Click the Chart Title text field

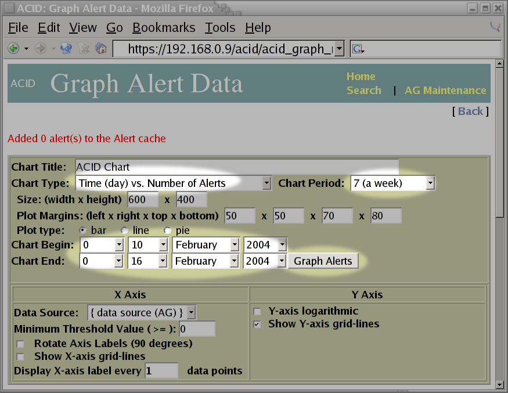(x=236, y=167)
